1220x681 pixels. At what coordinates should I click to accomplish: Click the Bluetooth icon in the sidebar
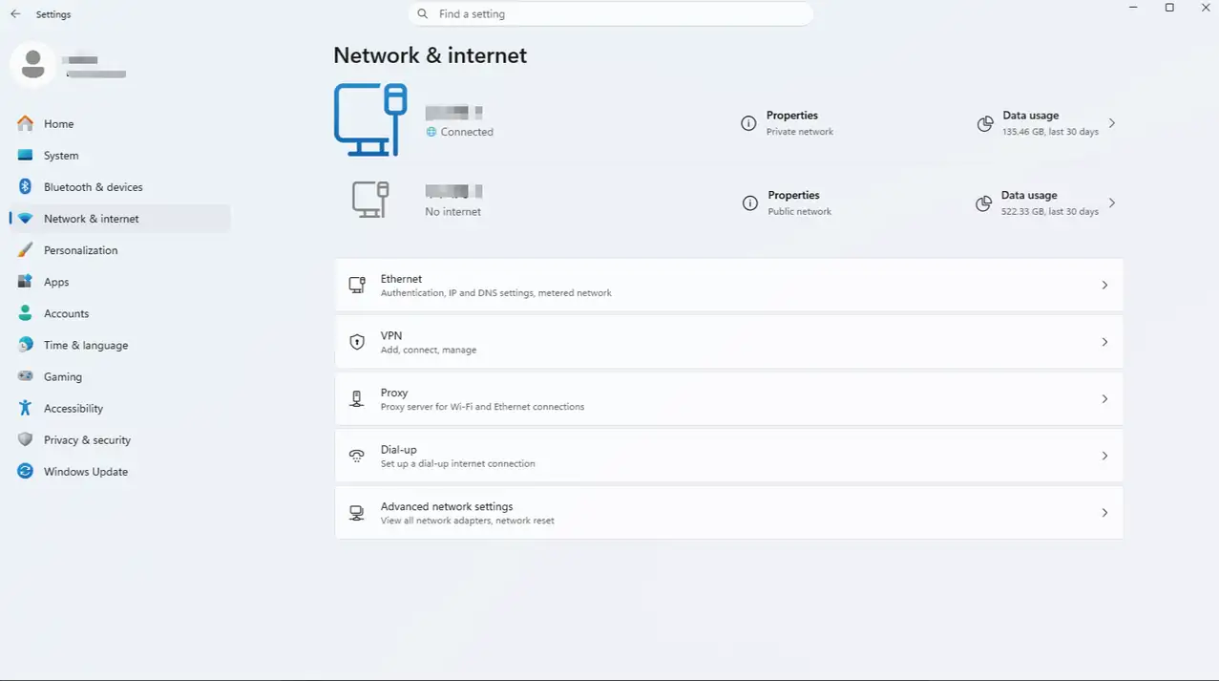click(x=26, y=187)
